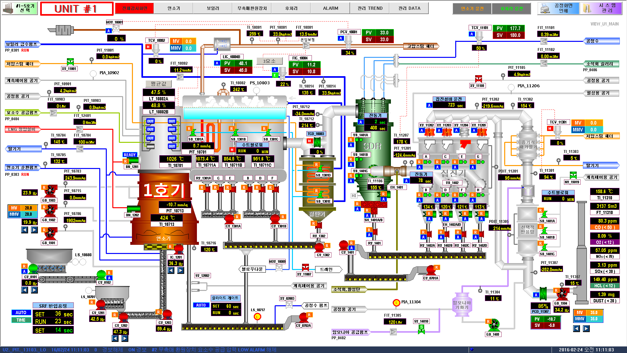Decrease IC_1201 frequency with left arrow

click(x=171, y=270)
